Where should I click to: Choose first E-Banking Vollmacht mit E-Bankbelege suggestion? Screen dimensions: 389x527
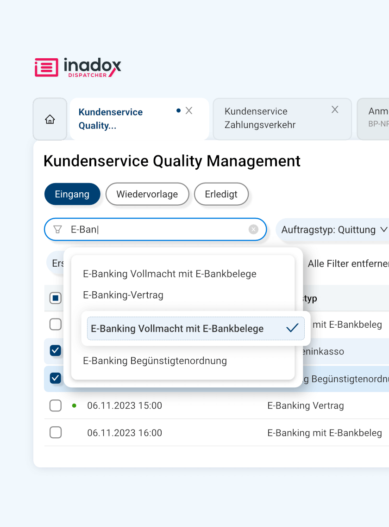point(170,274)
